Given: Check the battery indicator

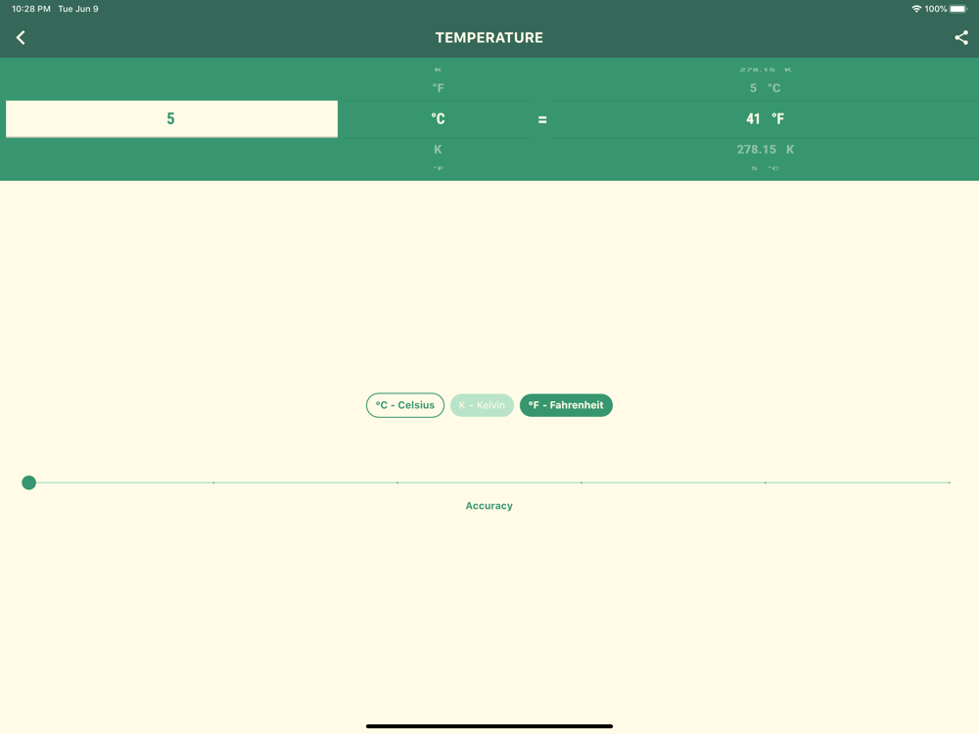Looking at the screenshot, I should [x=958, y=9].
